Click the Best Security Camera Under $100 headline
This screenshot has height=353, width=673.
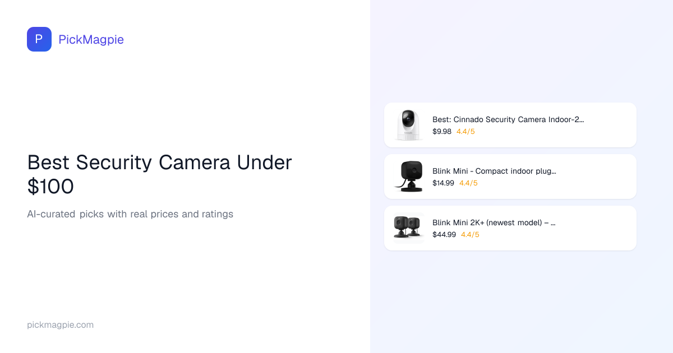click(x=159, y=174)
